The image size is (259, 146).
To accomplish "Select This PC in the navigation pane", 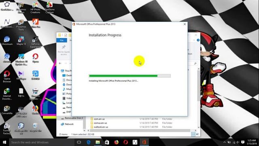I will click(66, 71).
